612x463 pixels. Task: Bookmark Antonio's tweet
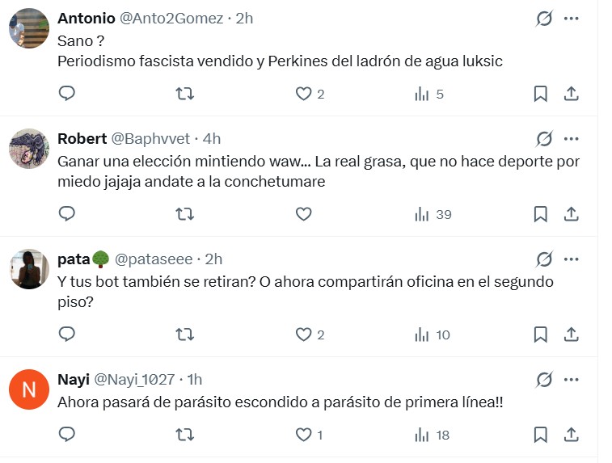click(x=540, y=94)
